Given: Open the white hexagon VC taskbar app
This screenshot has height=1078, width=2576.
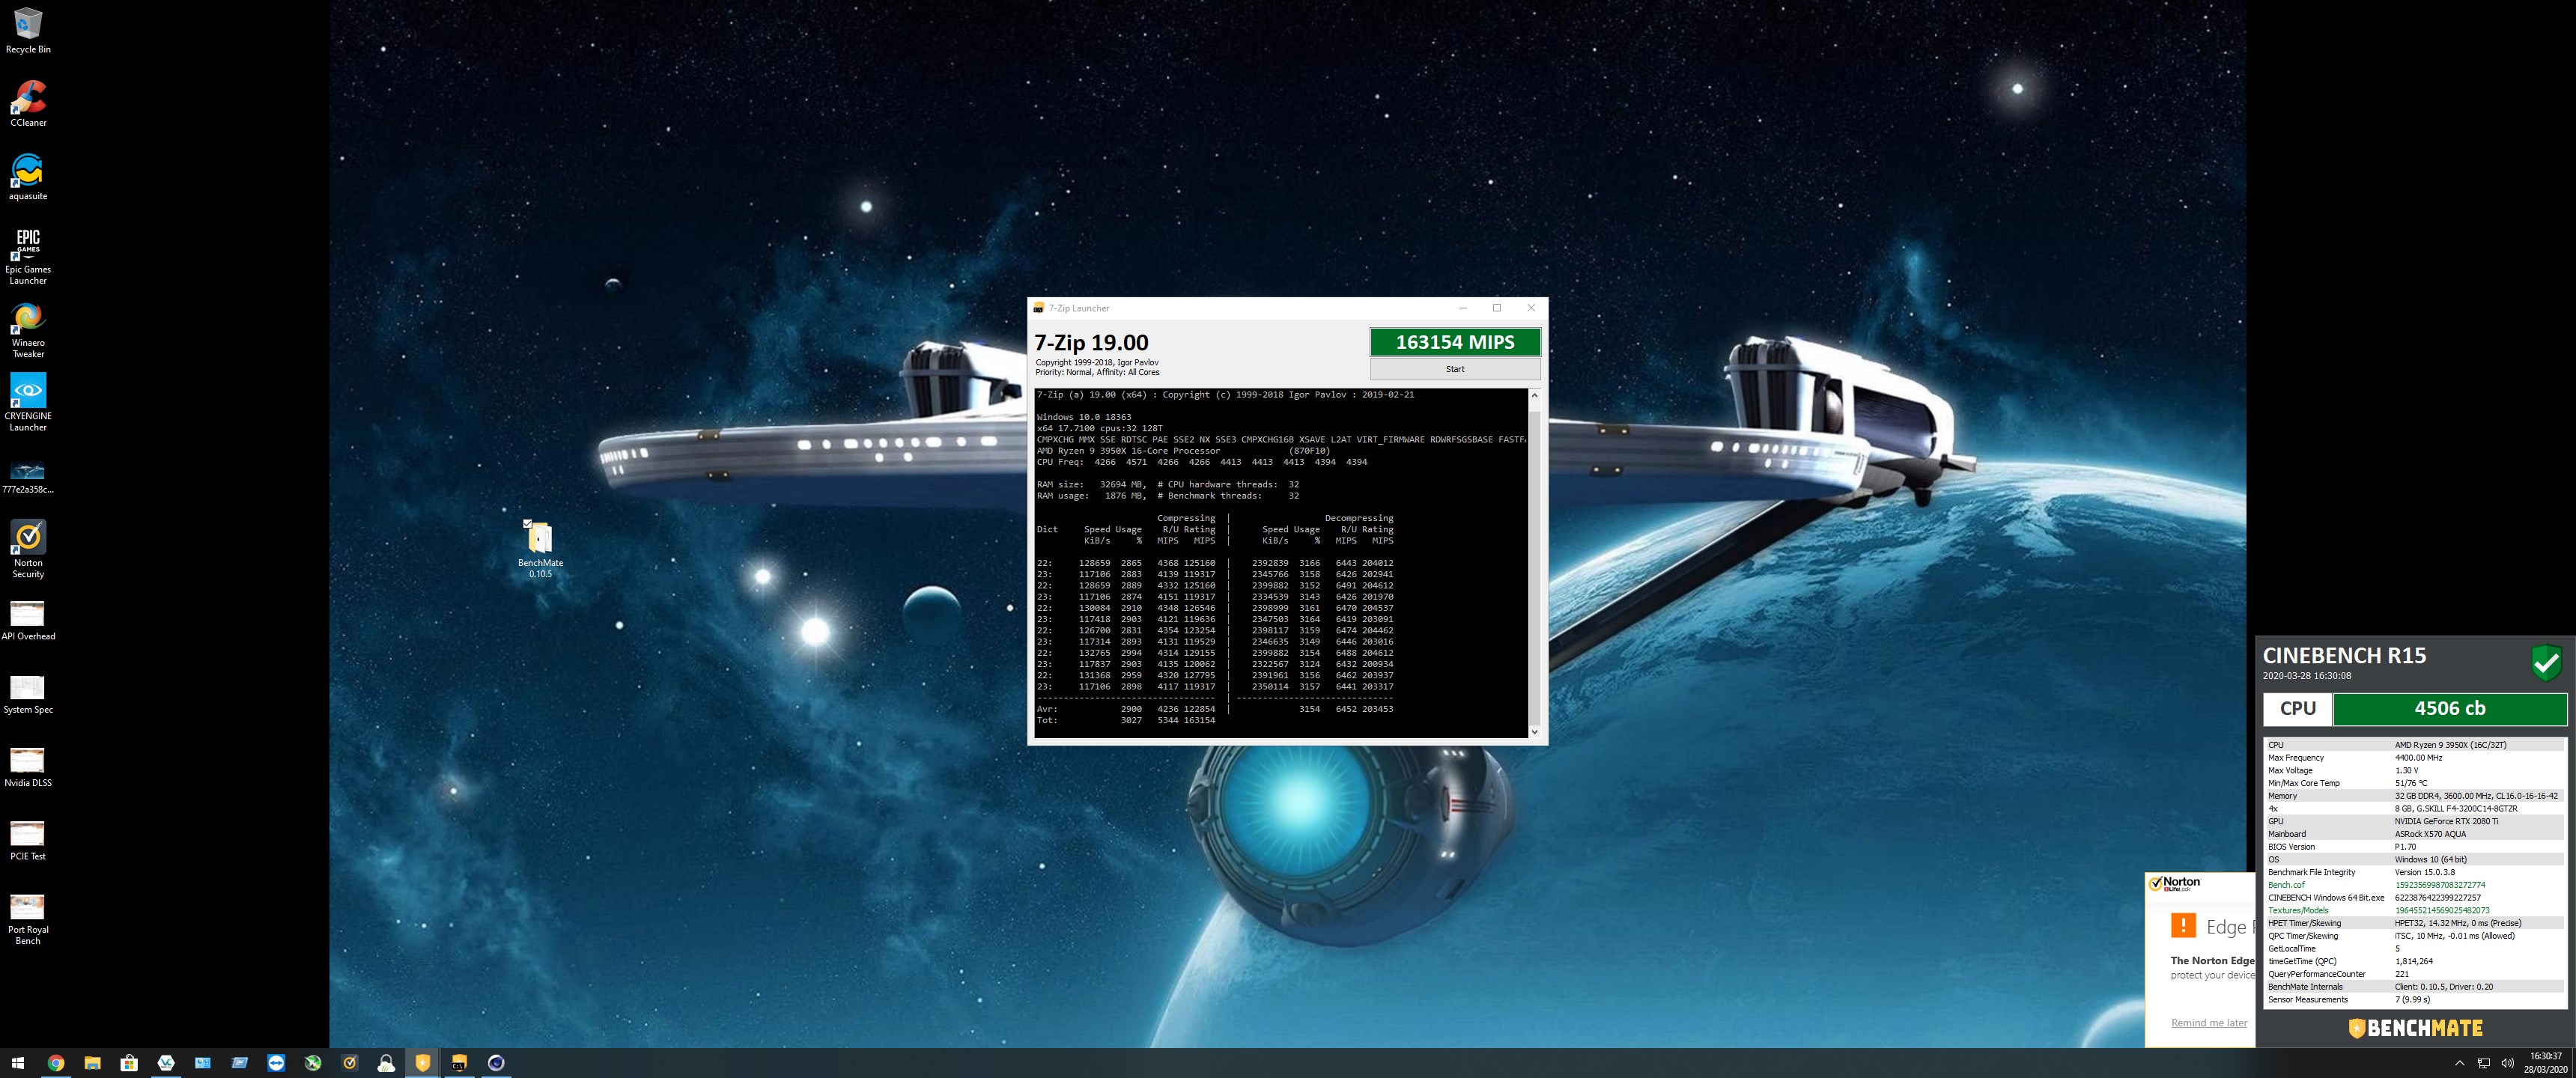Looking at the screenshot, I should pyautogui.click(x=166, y=1063).
